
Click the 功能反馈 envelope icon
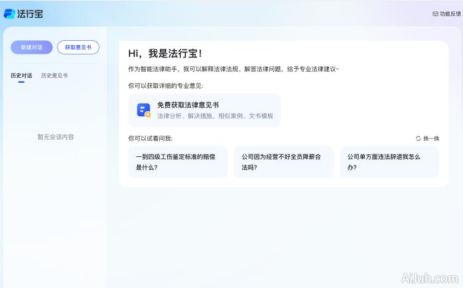click(x=435, y=14)
